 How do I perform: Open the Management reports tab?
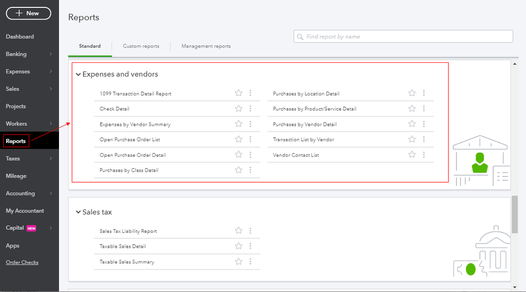pos(206,46)
